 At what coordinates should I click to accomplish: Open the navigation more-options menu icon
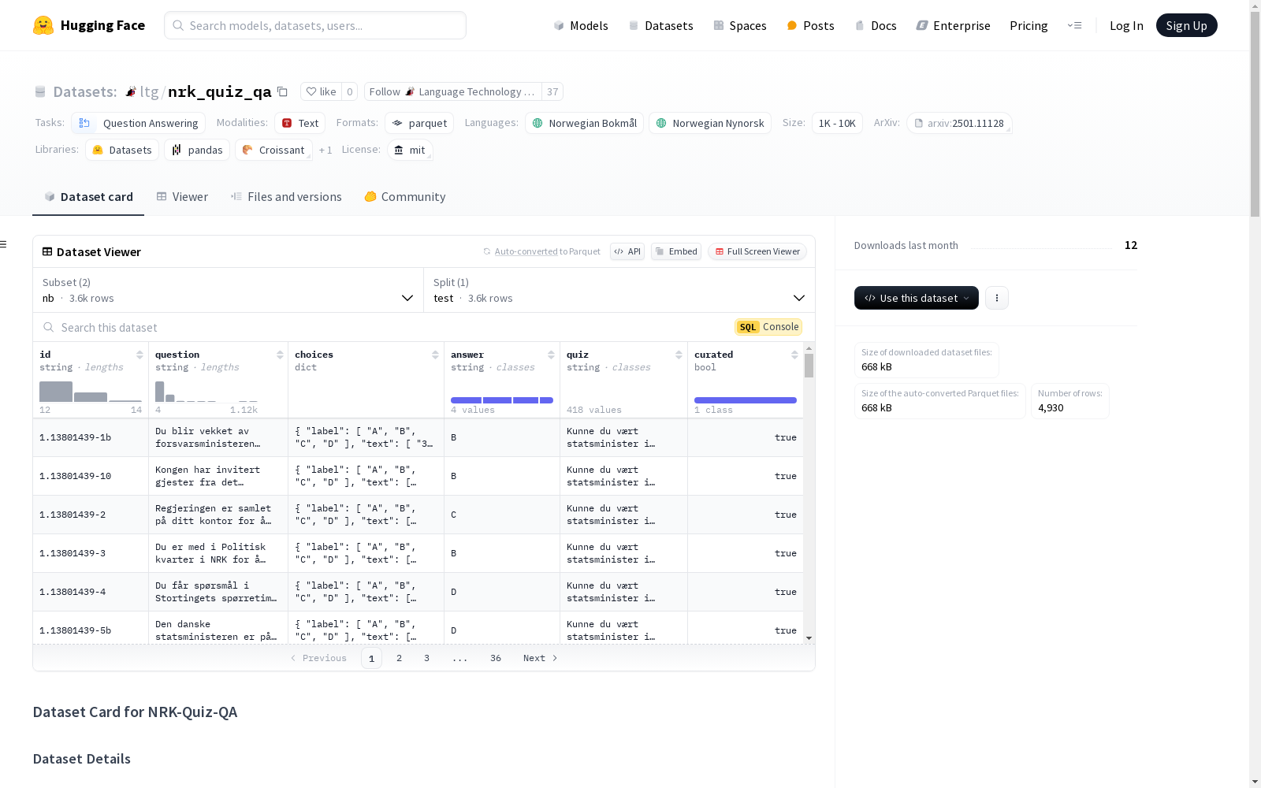coord(1074,25)
